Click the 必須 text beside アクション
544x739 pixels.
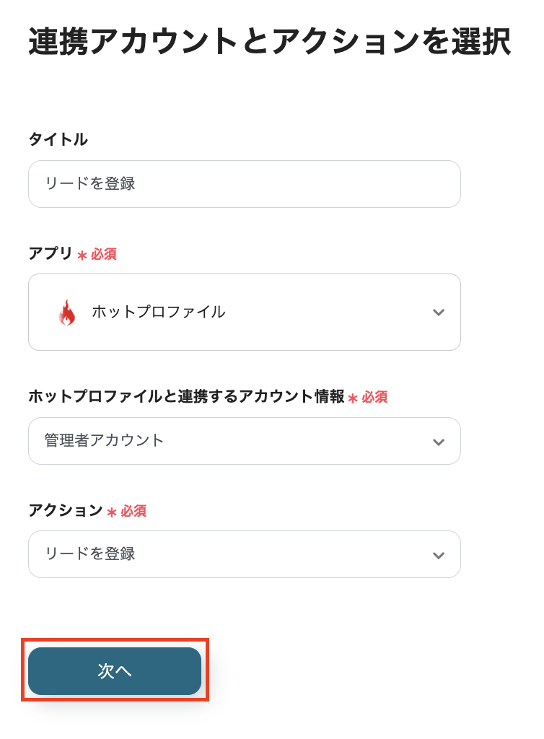133,511
